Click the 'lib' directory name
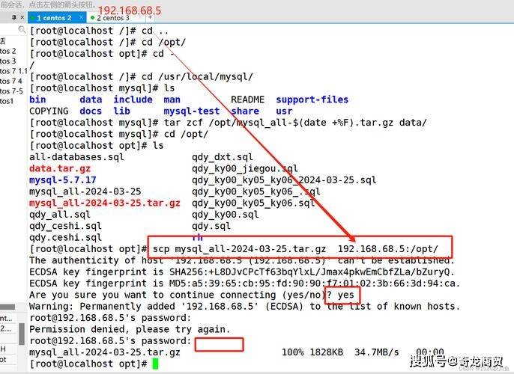The width and height of the screenshot is (514, 374). click(121, 111)
